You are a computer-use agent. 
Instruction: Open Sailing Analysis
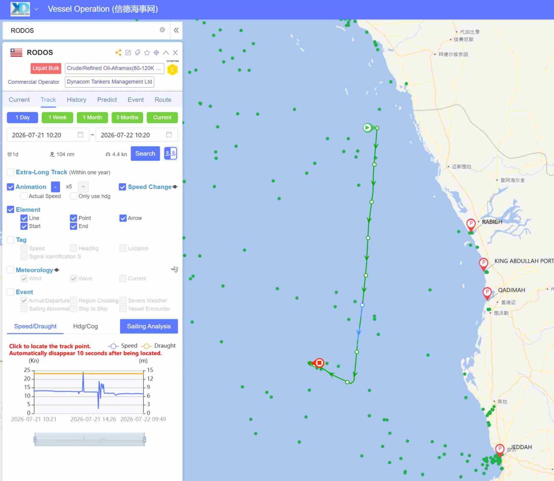tap(149, 326)
